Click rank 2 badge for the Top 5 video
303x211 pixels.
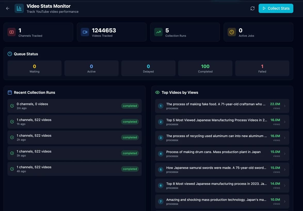pyautogui.click(x=161, y=122)
